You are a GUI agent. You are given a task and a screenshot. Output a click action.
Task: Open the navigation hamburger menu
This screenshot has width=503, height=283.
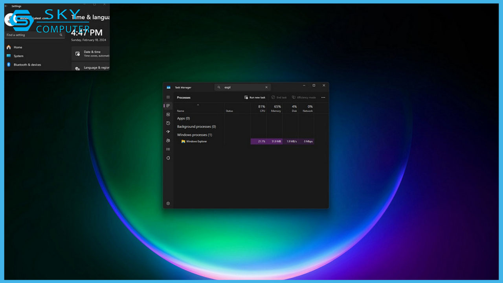point(168,97)
